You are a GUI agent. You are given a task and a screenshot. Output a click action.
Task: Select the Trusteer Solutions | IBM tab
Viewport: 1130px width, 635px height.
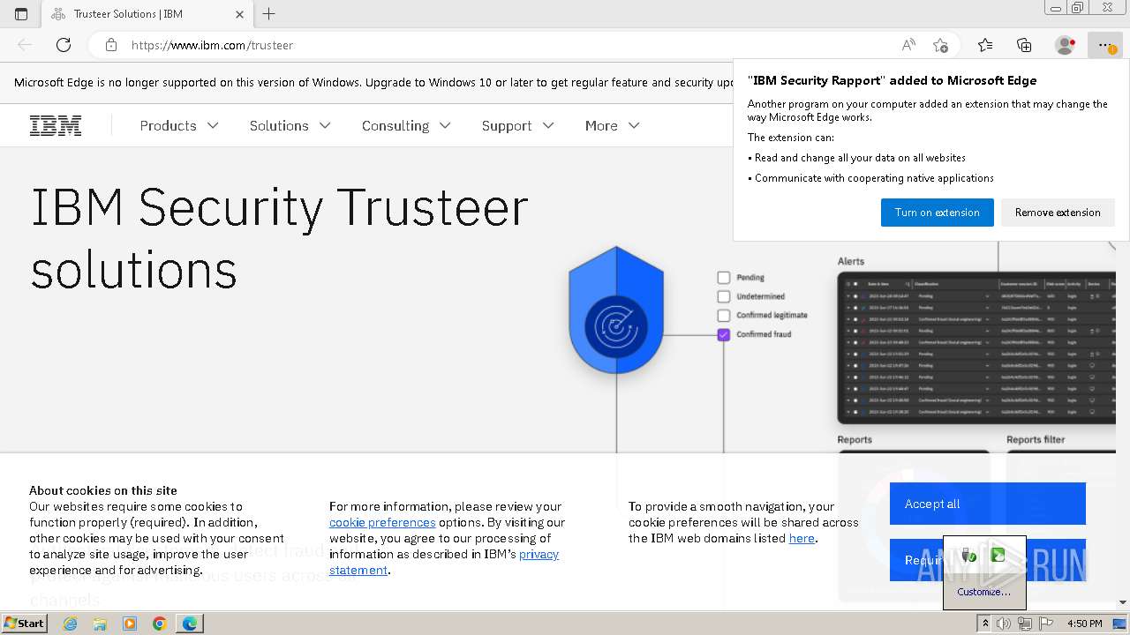146,14
